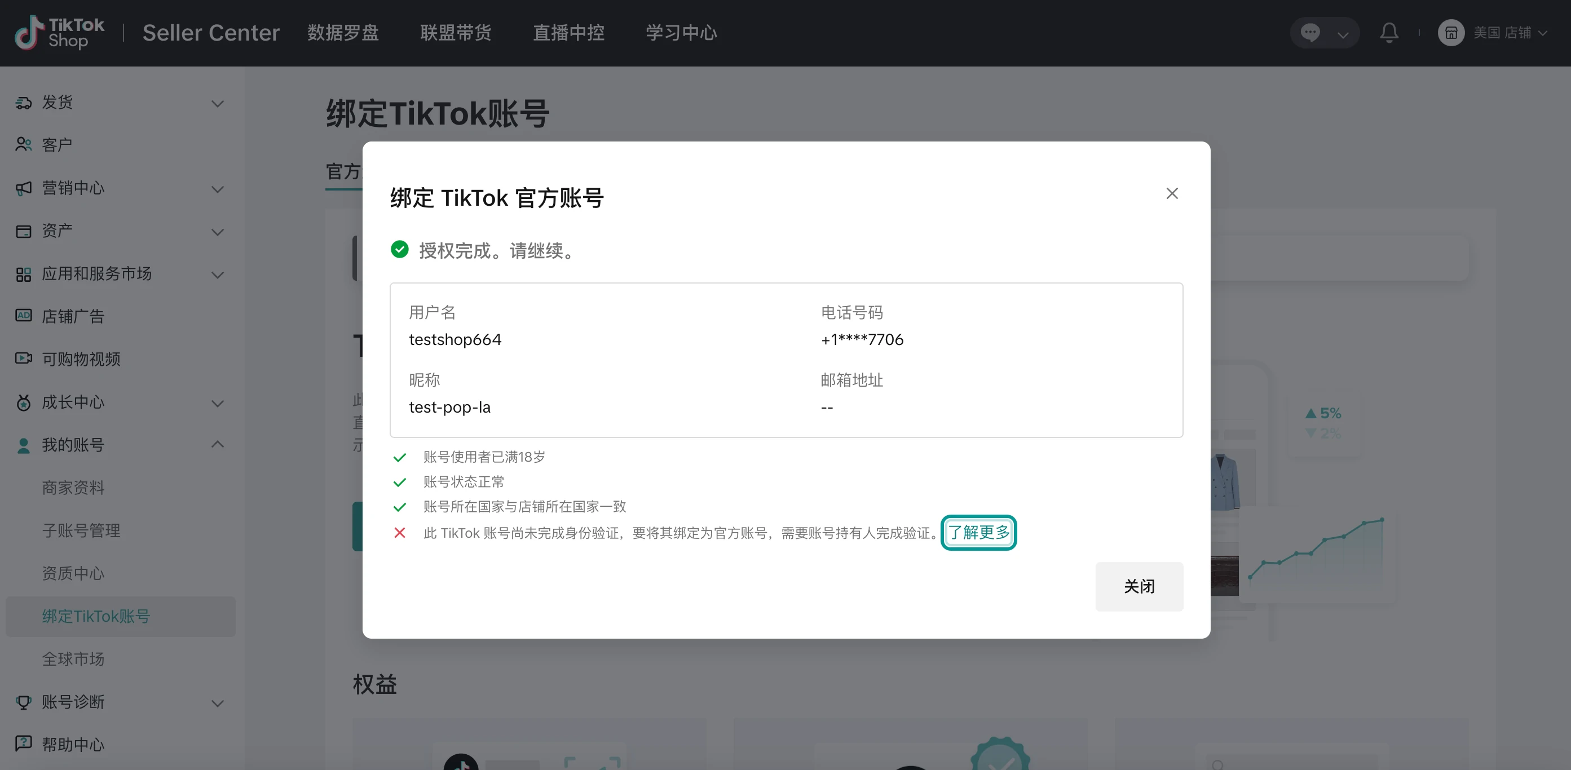1571x770 pixels.
Task: Expand the 资产 assets menu
Action: coord(218,232)
